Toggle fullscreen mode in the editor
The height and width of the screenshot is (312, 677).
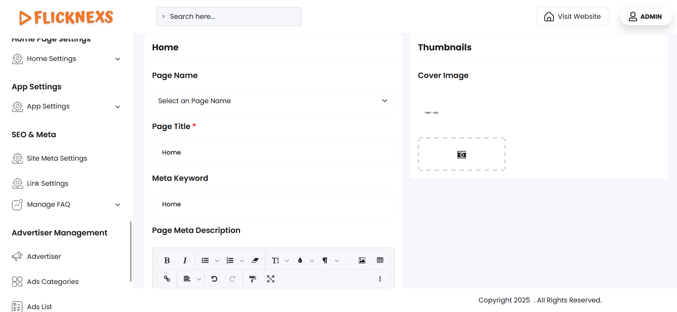pyautogui.click(x=271, y=279)
